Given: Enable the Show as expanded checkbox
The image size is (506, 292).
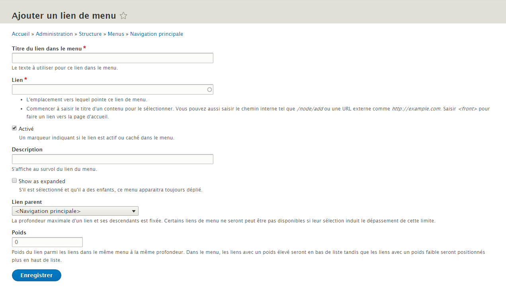Looking at the screenshot, I should click(14, 181).
